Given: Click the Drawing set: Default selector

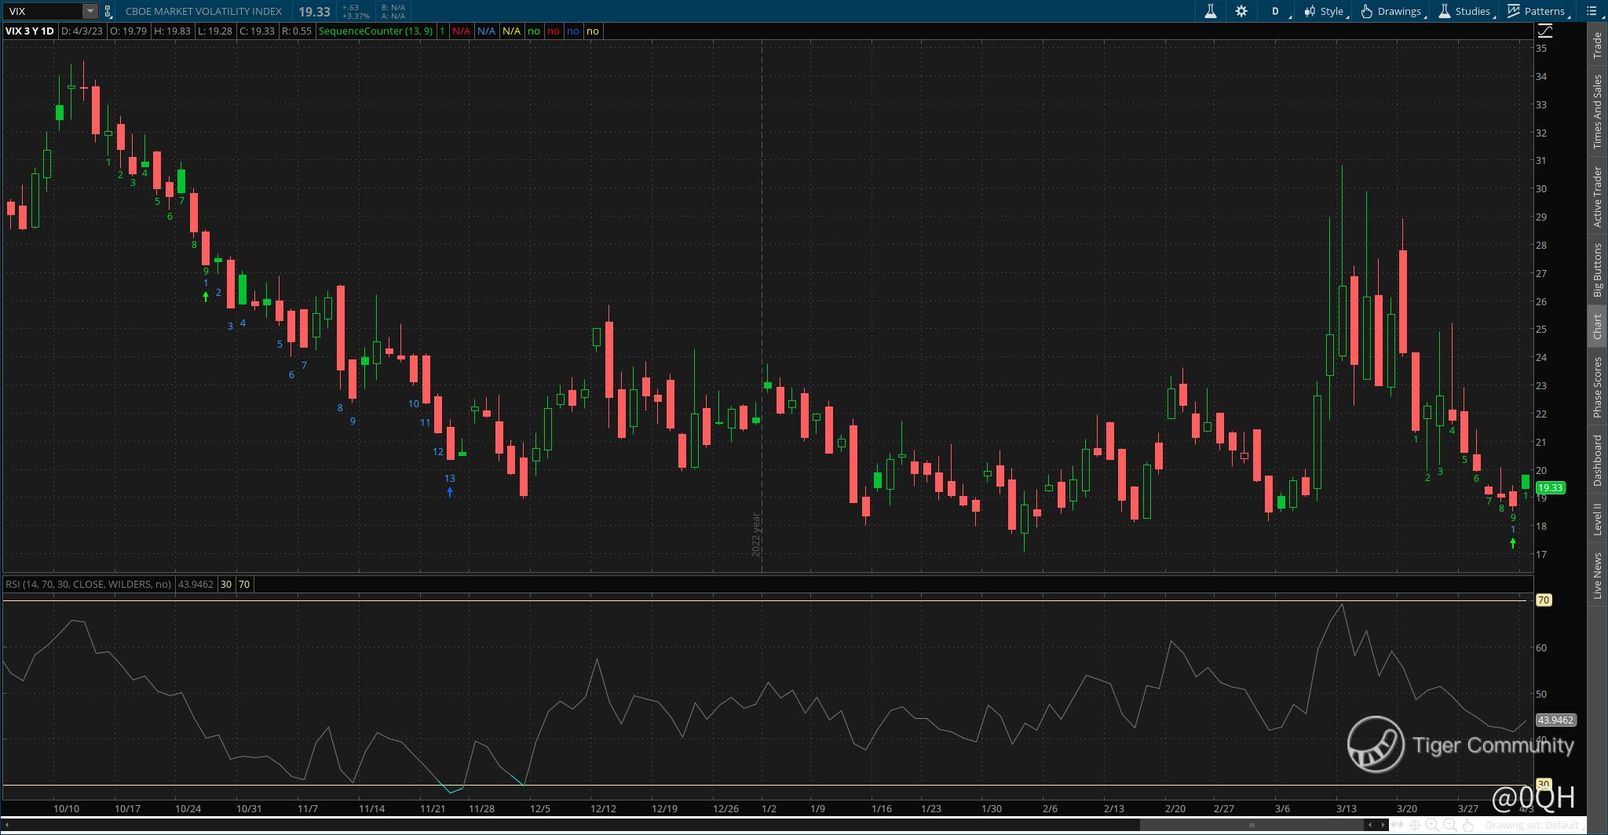Looking at the screenshot, I should (1531, 825).
